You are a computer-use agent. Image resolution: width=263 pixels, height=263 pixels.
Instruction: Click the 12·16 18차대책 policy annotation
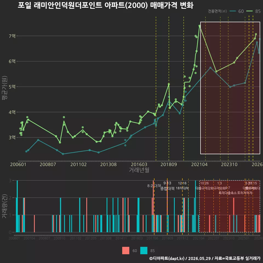click(182, 186)
